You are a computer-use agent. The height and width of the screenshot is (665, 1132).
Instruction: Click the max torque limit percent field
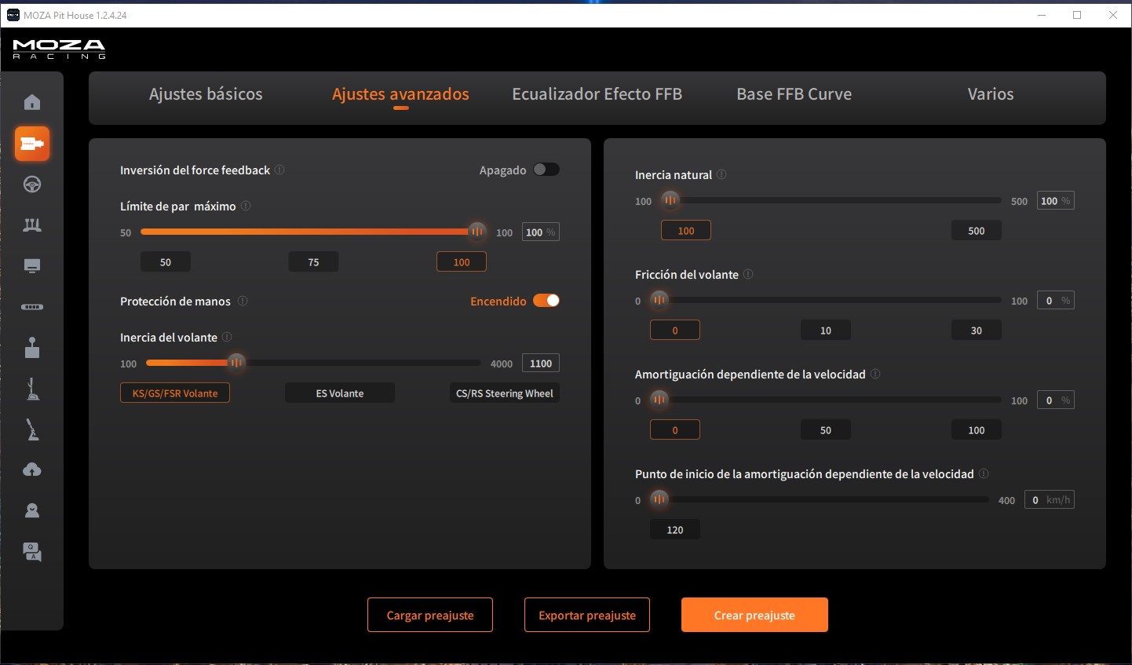[541, 232]
